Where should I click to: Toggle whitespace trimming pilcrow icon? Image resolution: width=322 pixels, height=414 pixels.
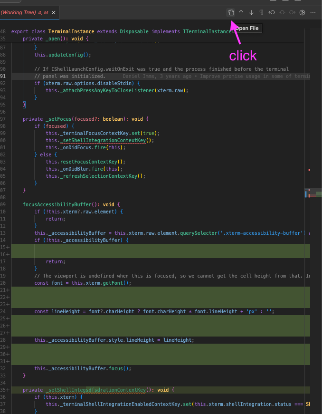click(x=261, y=12)
